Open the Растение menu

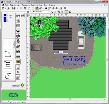(34, 5)
